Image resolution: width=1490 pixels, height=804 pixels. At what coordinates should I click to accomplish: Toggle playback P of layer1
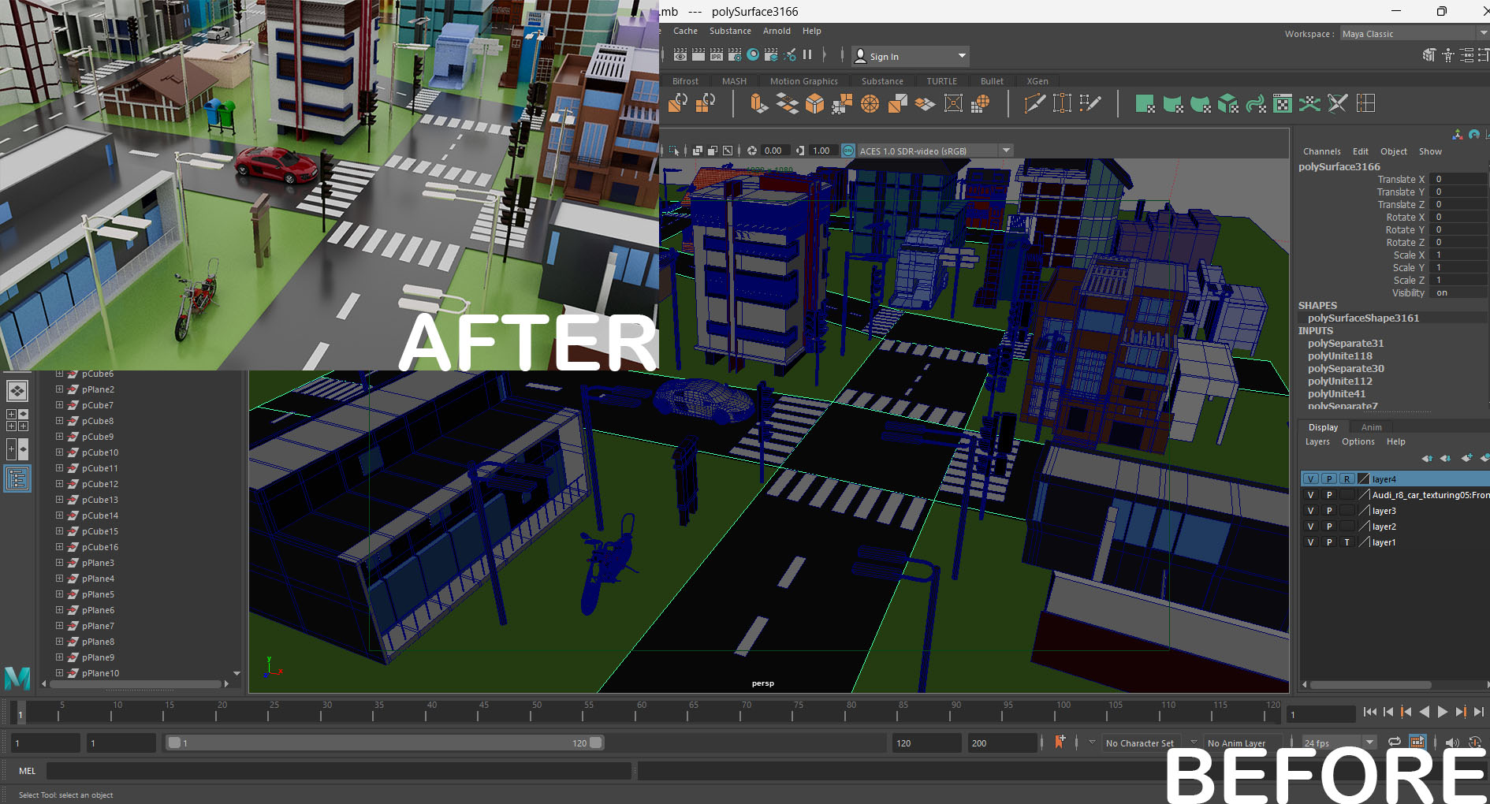[1329, 542]
